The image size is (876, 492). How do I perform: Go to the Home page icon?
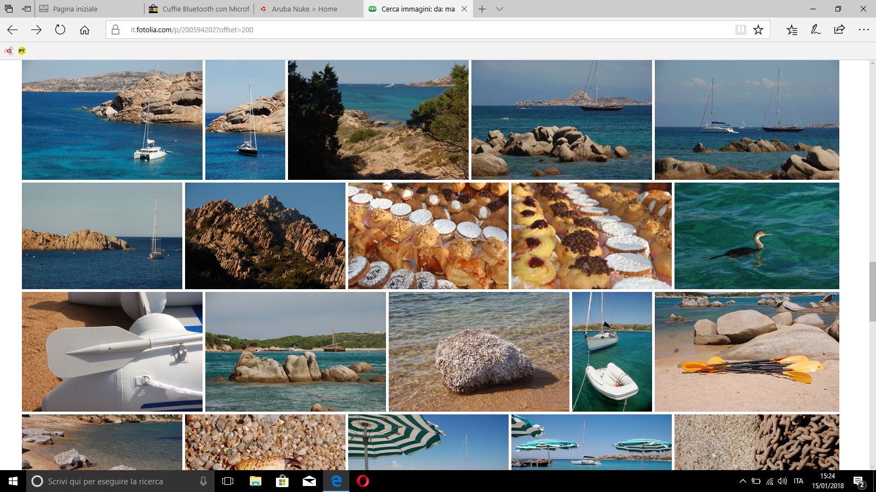point(84,30)
